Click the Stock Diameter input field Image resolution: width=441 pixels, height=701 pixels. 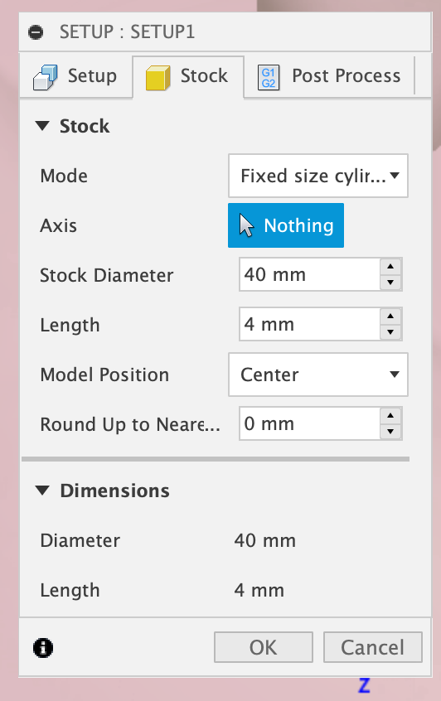click(x=309, y=274)
